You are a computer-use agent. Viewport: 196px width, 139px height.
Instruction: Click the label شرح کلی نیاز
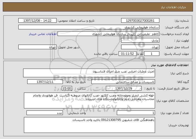tap(180, 73)
